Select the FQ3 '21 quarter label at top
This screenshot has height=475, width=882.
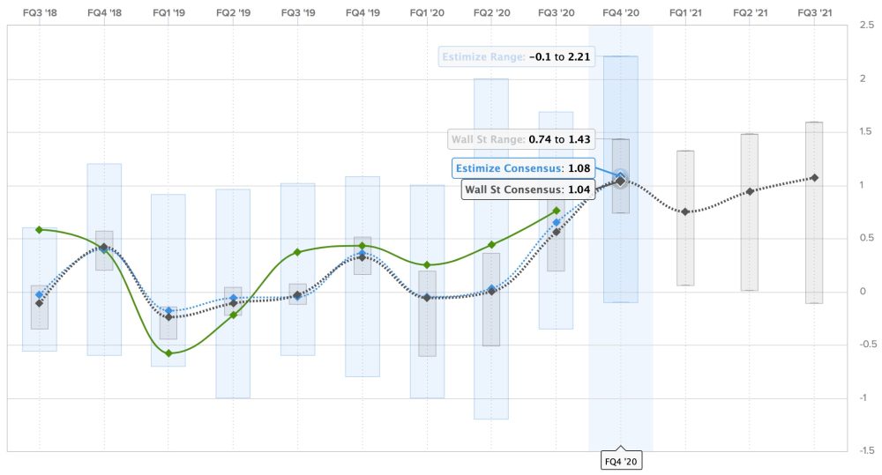pos(814,13)
